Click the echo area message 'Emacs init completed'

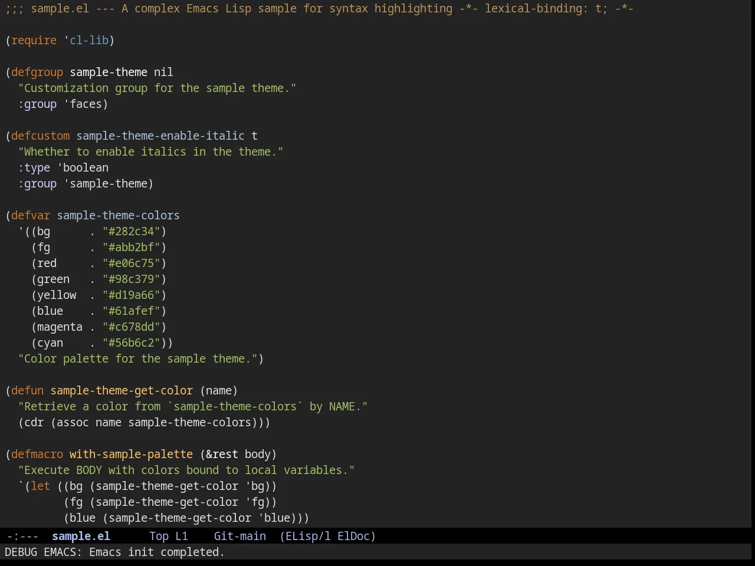[x=157, y=552]
